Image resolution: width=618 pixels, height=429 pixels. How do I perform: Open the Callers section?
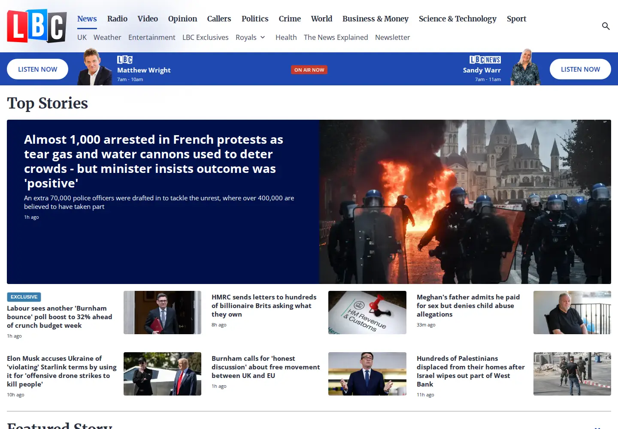219,18
